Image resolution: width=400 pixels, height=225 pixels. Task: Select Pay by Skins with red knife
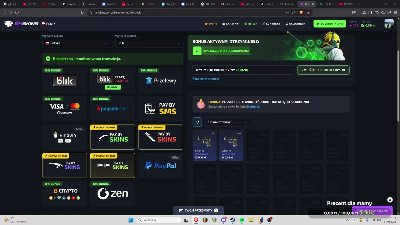coord(161,137)
